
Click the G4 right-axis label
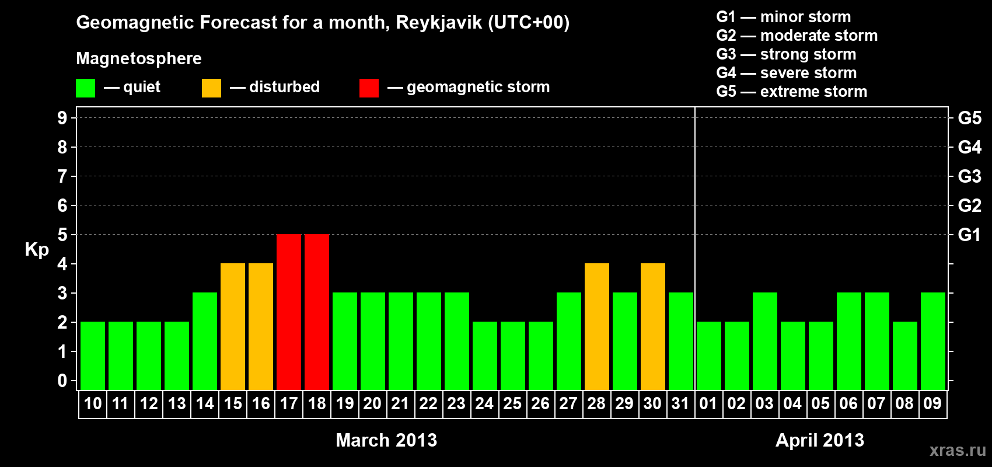(969, 147)
